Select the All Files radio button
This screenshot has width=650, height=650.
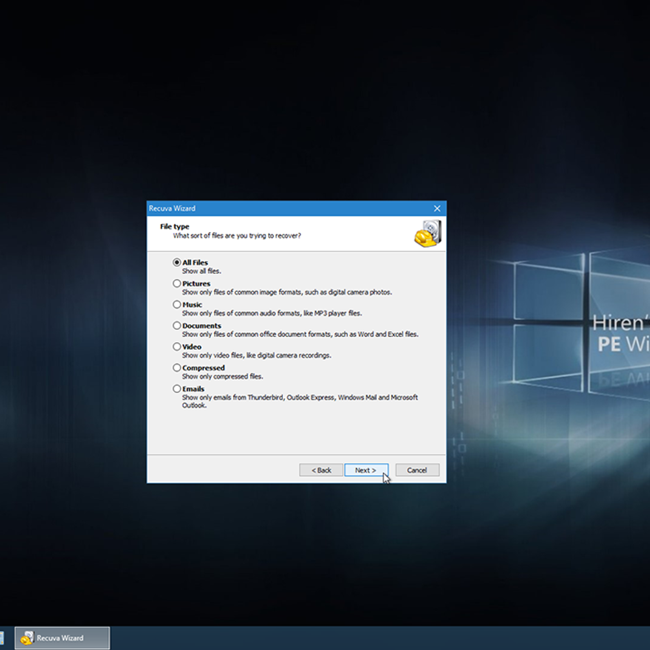pos(177,262)
